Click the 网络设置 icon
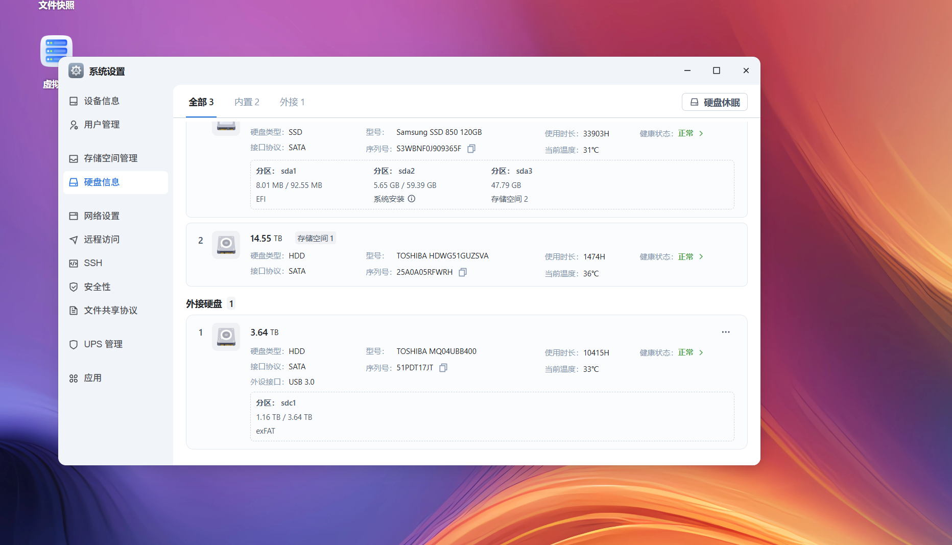 point(74,216)
